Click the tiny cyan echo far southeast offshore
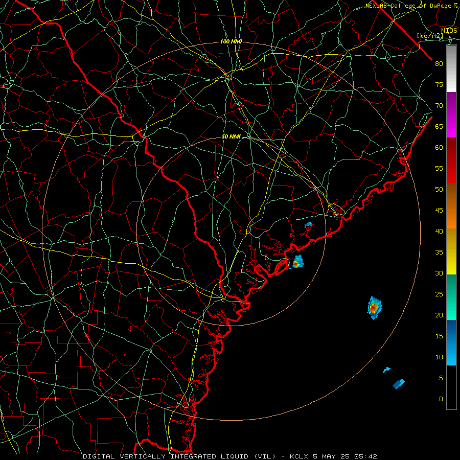The height and width of the screenshot is (460, 460). (x=387, y=370)
